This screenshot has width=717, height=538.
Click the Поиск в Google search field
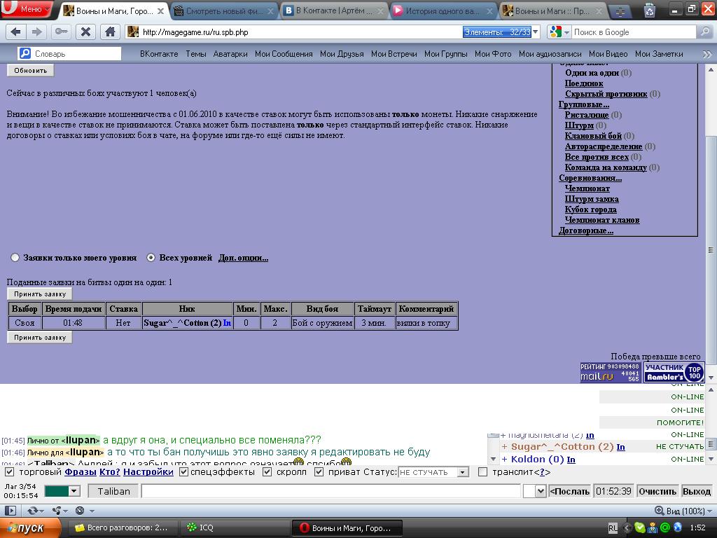coord(633,32)
